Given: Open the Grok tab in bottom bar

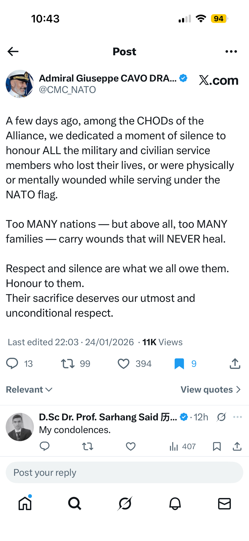Looking at the screenshot, I should (125, 503).
